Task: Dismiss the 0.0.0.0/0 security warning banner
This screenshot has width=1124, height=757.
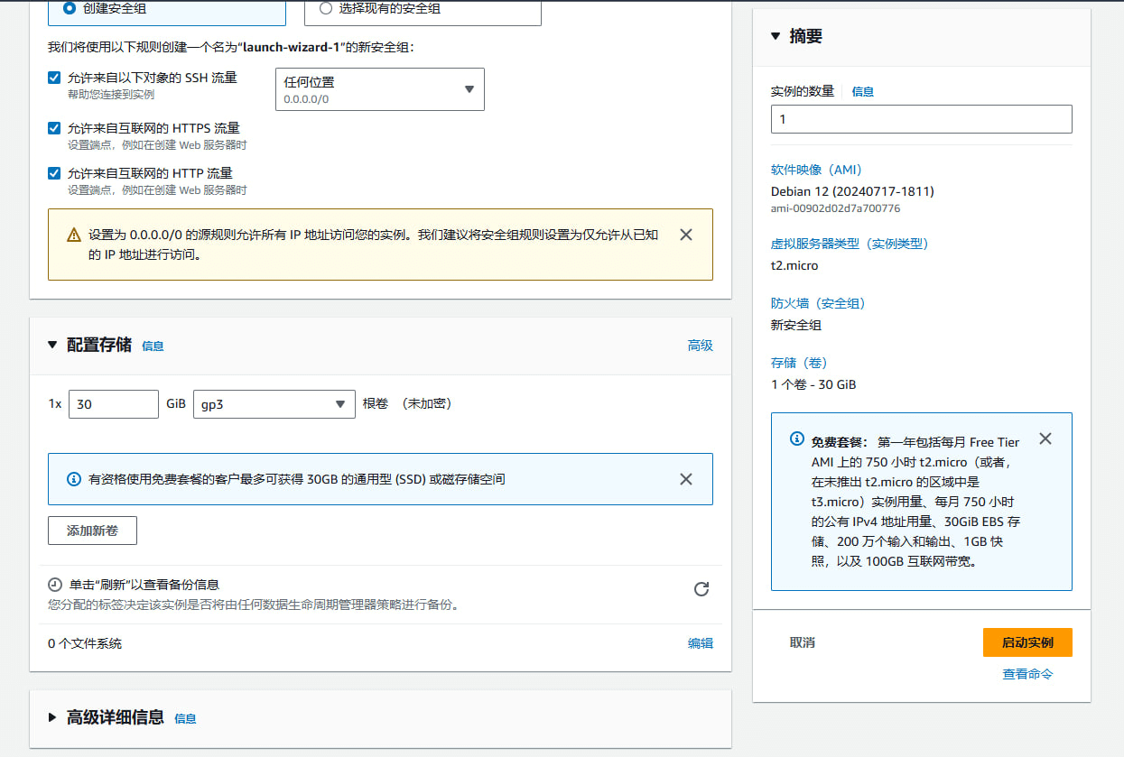Action: 685,234
